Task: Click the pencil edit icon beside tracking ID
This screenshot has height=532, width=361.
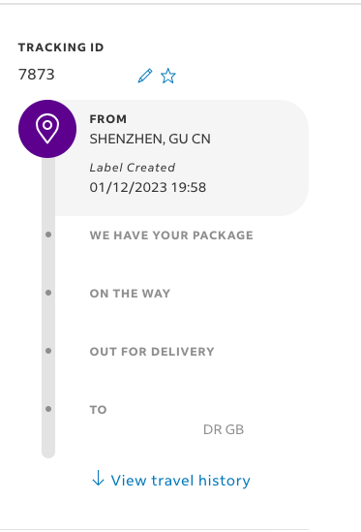Action: coord(145,76)
